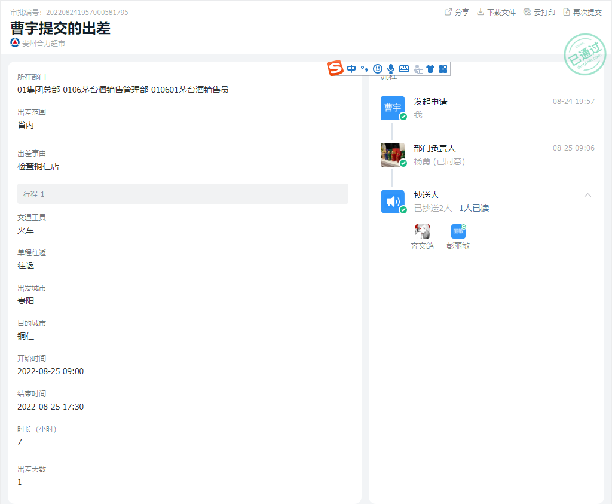Screen dimensions: 612x504
Task: Click the 1人已读 read status link
Action: coord(474,208)
